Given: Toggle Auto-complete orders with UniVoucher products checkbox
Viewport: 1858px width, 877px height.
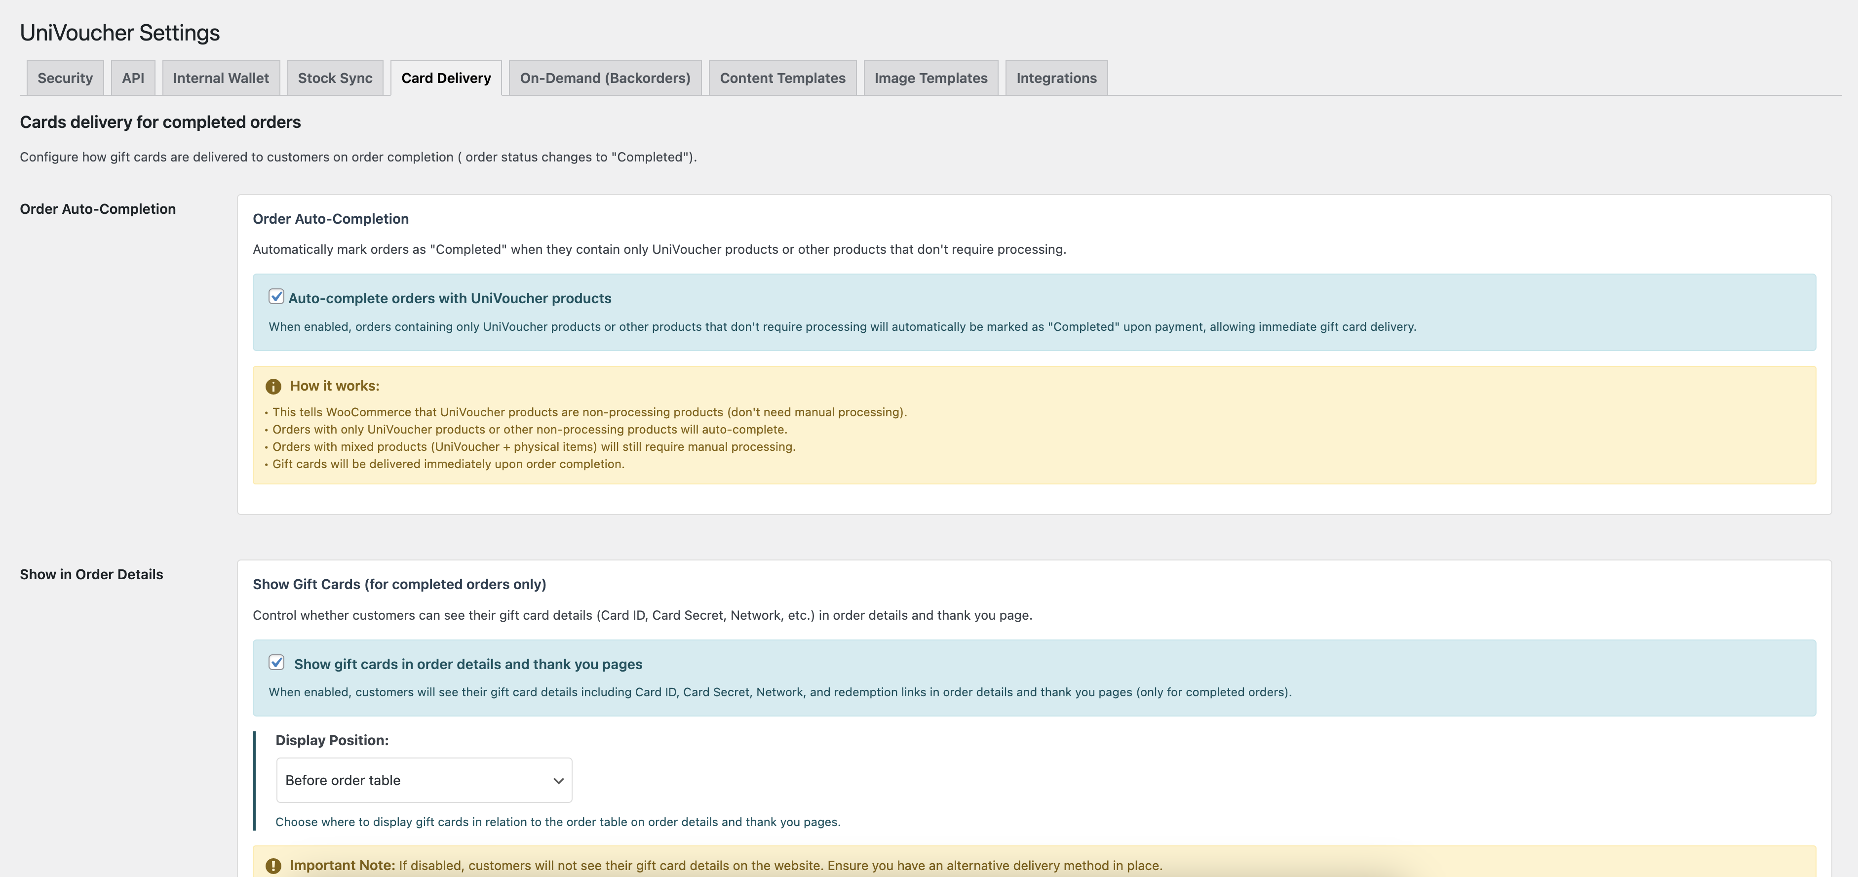Looking at the screenshot, I should (x=276, y=297).
